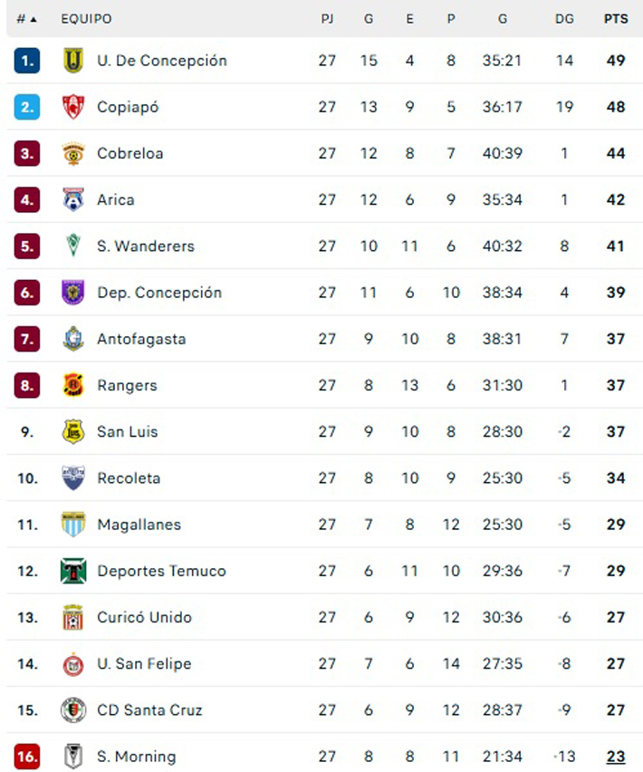643x772 pixels.
Task: Sort the table by PTS column
Action: (616, 18)
